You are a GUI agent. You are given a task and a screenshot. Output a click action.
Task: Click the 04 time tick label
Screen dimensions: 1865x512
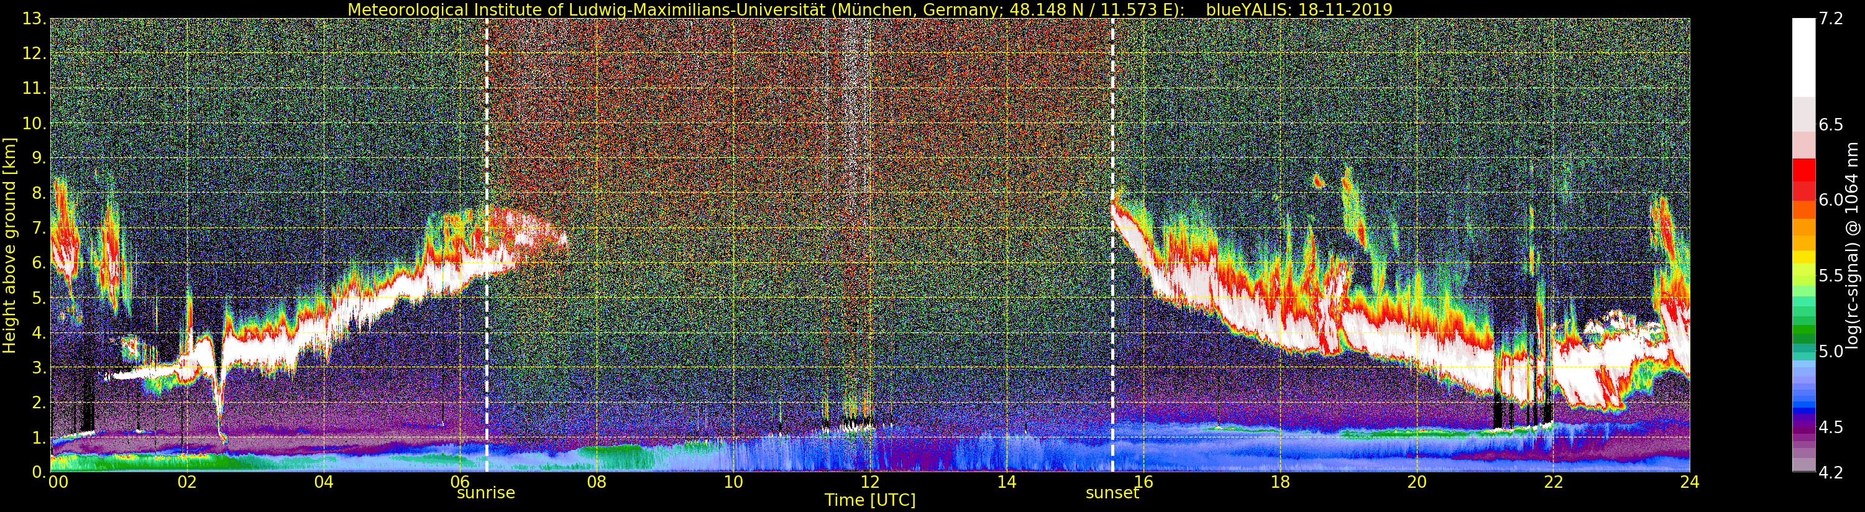(324, 482)
